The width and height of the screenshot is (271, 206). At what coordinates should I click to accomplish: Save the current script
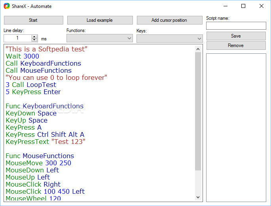(236, 36)
